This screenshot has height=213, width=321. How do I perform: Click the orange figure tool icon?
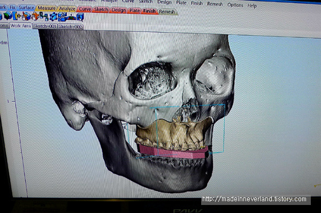point(35,17)
